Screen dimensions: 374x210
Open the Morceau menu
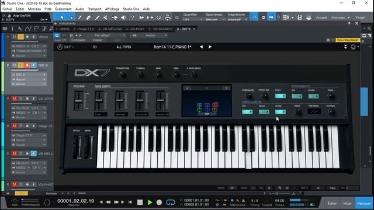[x=34, y=9]
